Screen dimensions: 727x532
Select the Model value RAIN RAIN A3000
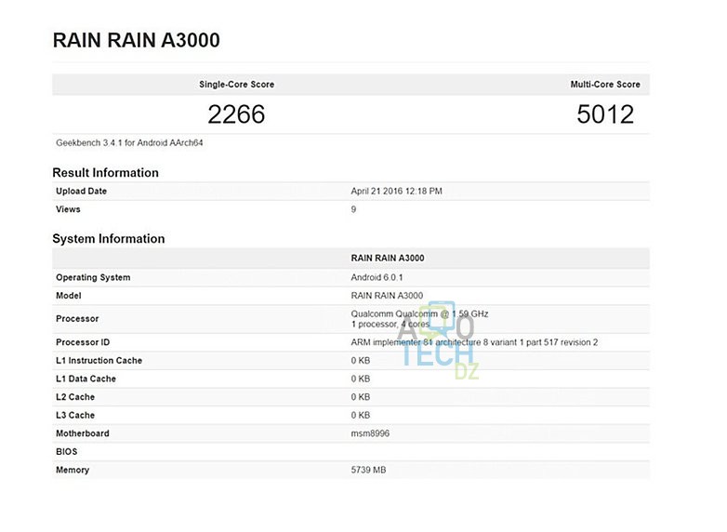(387, 296)
